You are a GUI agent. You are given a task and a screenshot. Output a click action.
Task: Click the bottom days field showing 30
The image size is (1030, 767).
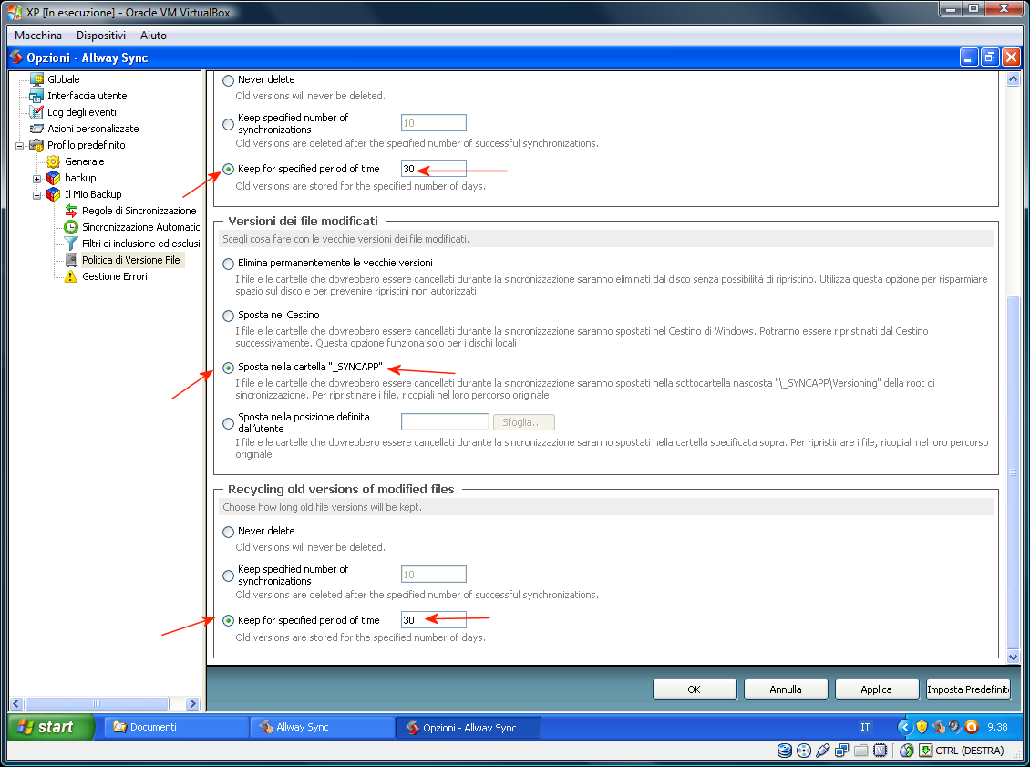pos(434,620)
